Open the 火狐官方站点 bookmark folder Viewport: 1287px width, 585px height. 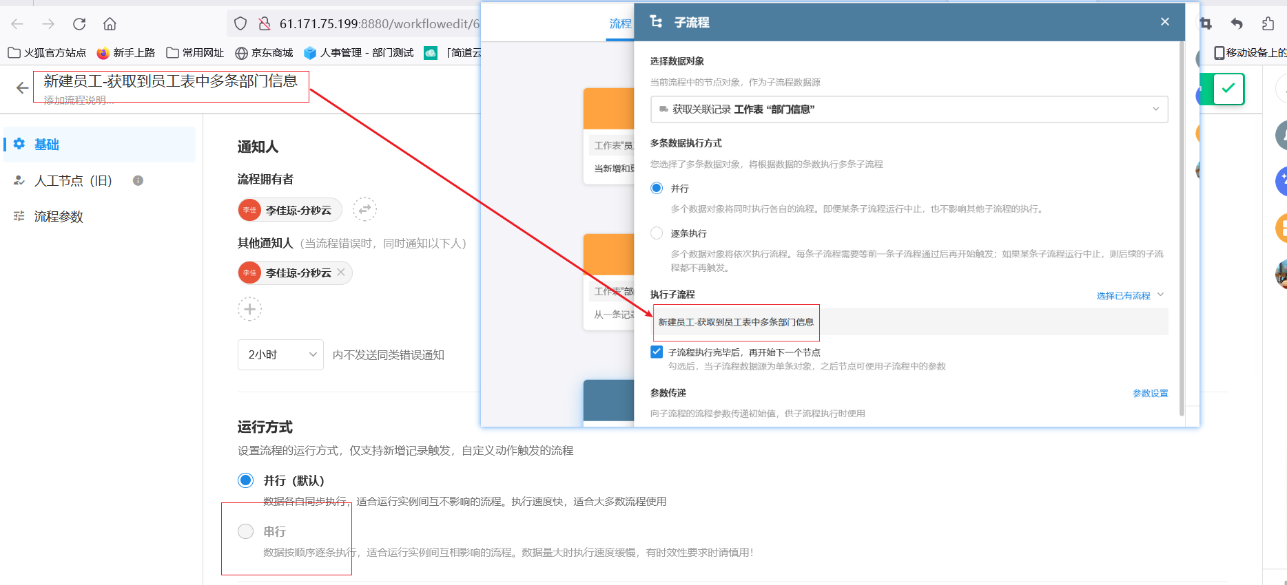point(47,53)
